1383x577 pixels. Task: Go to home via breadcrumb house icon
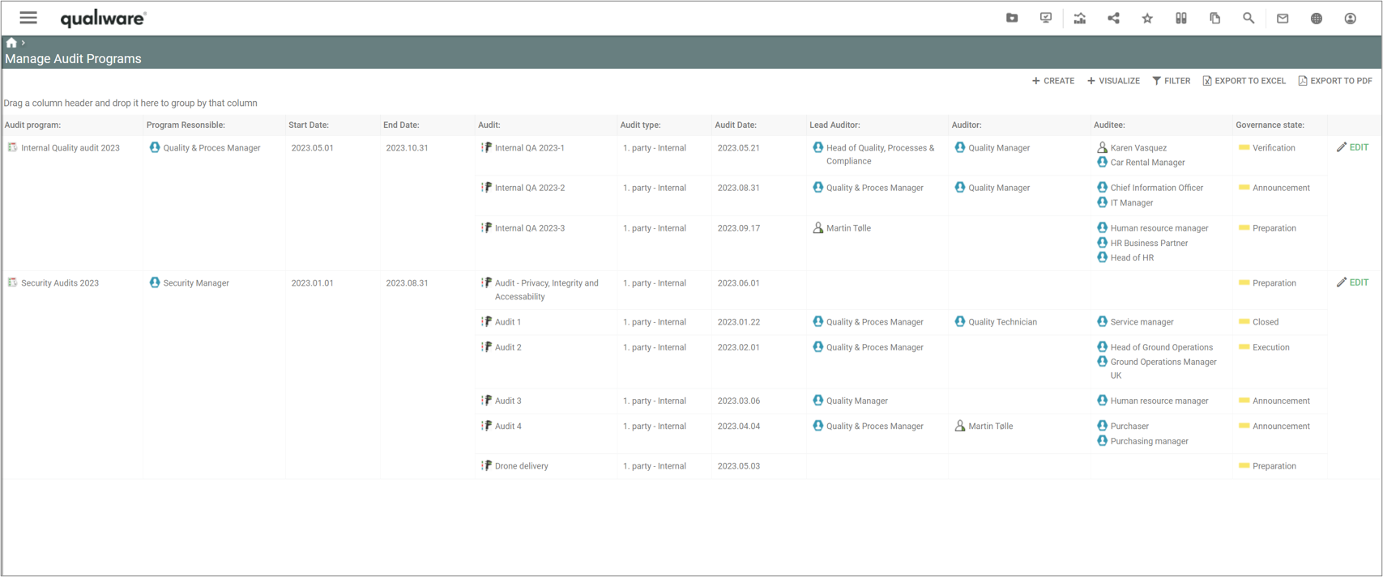pyautogui.click(x=11, y=43)
